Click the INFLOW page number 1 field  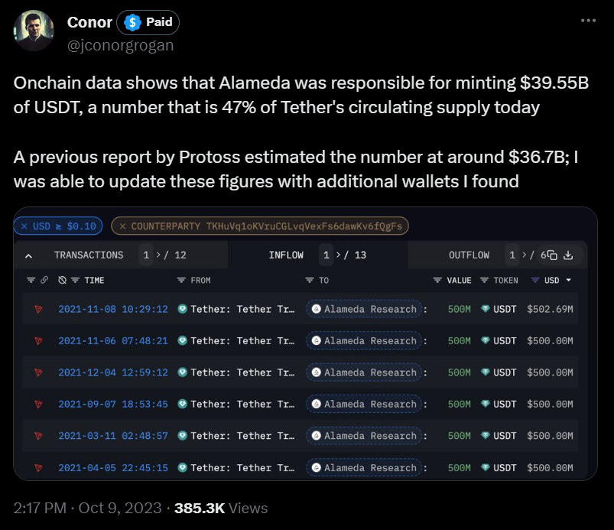point(326,255)
